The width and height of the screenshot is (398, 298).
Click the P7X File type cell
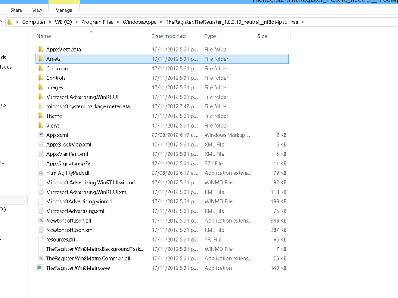[214, 163]
